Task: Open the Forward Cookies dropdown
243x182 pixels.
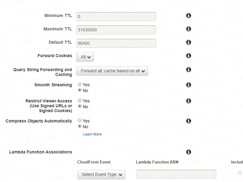Action: point(85,57)
